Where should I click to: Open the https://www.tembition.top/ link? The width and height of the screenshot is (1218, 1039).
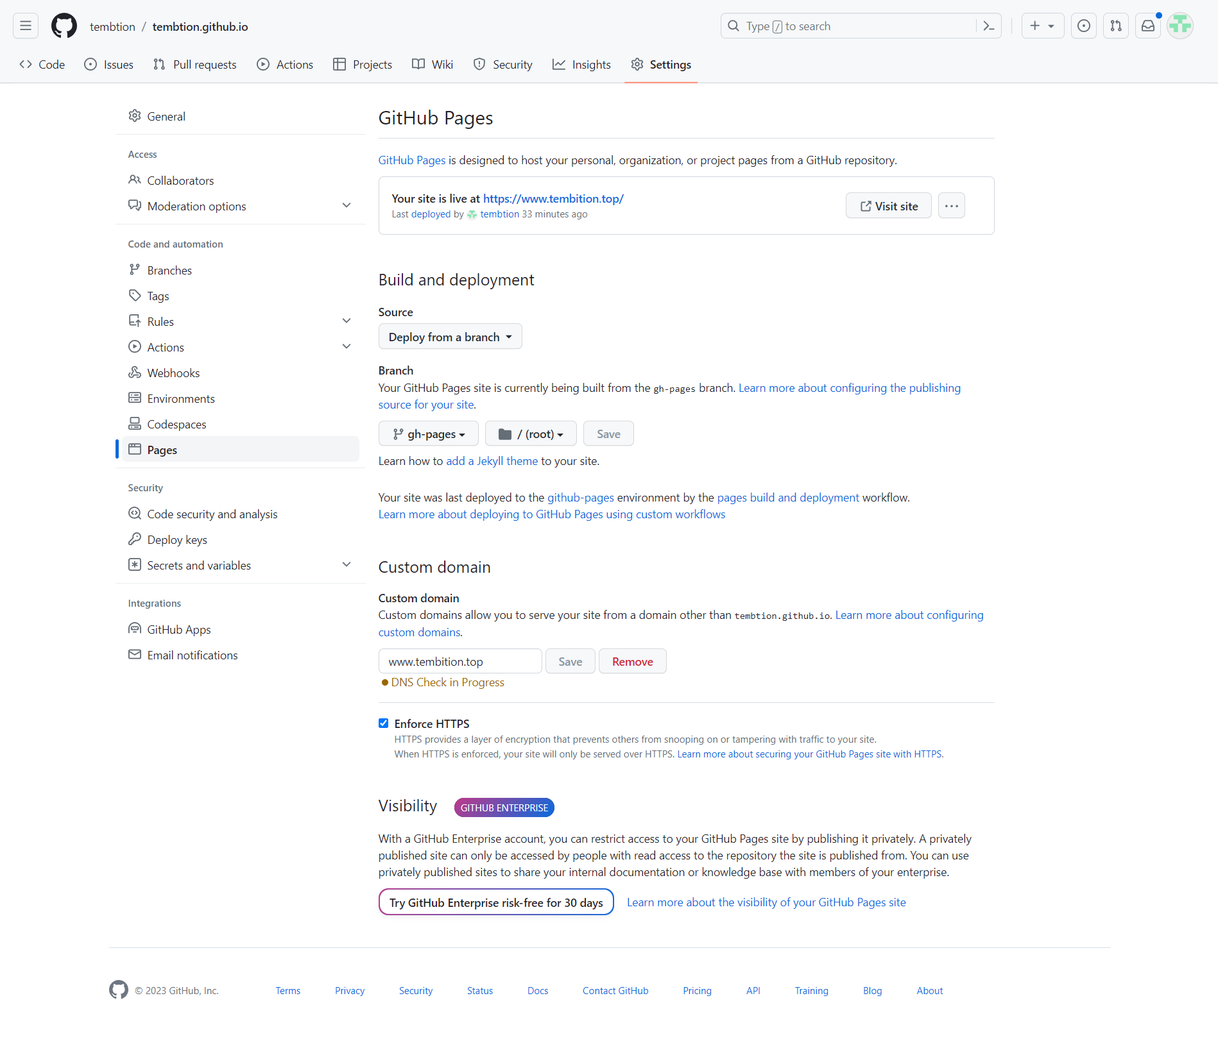(x=553, y=199)
